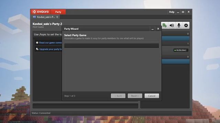Viewport: 220px width, 123px height.
Task: Click the Status: Connected text
Action: pyautogui.click(x=41, y=113)
